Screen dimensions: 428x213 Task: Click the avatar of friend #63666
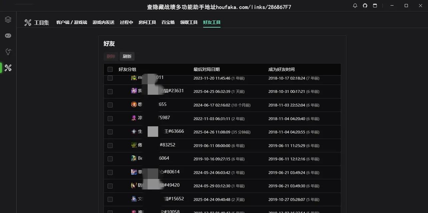[134, 131]
